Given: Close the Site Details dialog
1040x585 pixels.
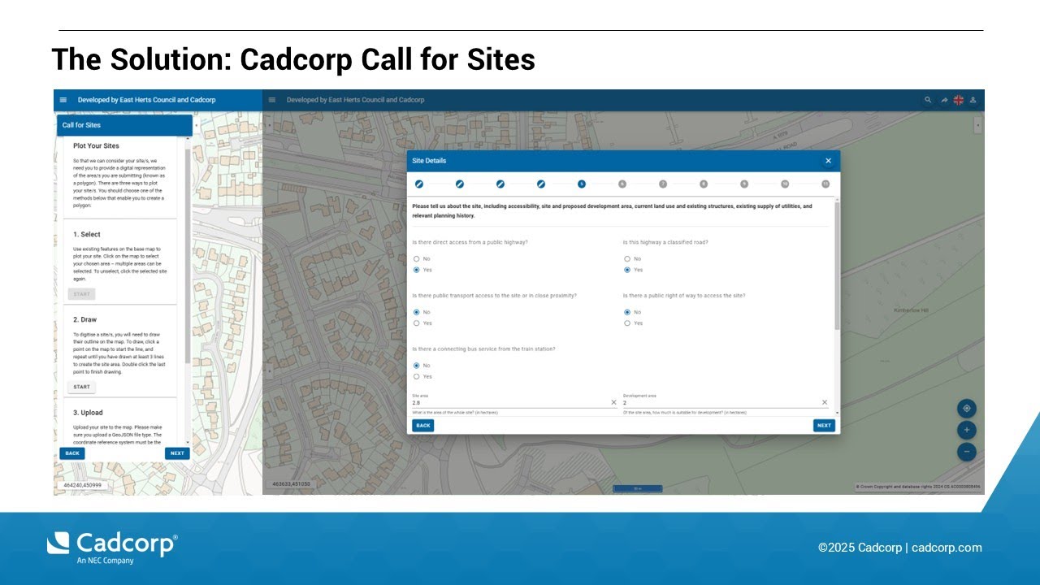Looking at the screenshot, I should tap(829, 161).
